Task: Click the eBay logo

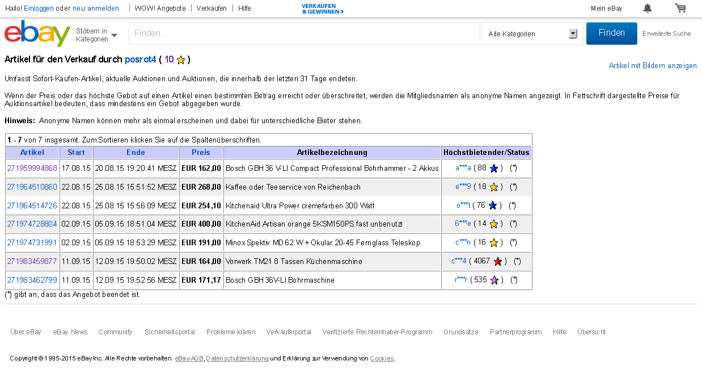Action: (x=37, y=33)
